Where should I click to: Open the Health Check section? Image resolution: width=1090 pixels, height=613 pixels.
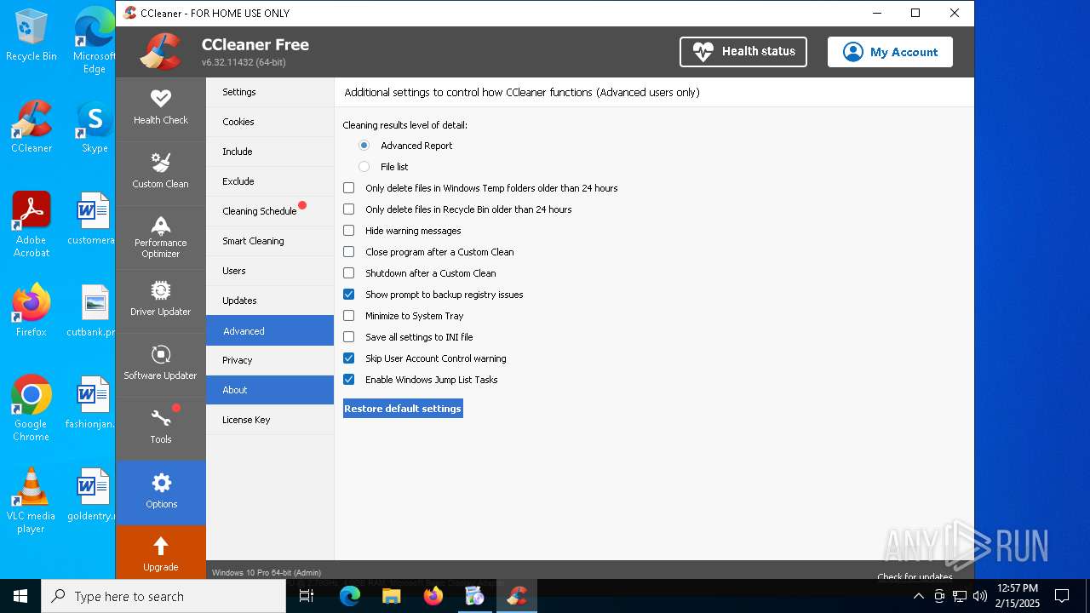(x=160, y=109)
